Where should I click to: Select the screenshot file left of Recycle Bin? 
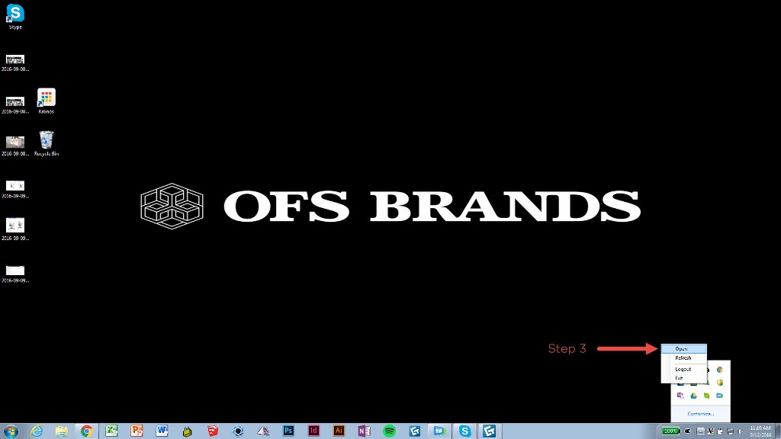[15, 146]
